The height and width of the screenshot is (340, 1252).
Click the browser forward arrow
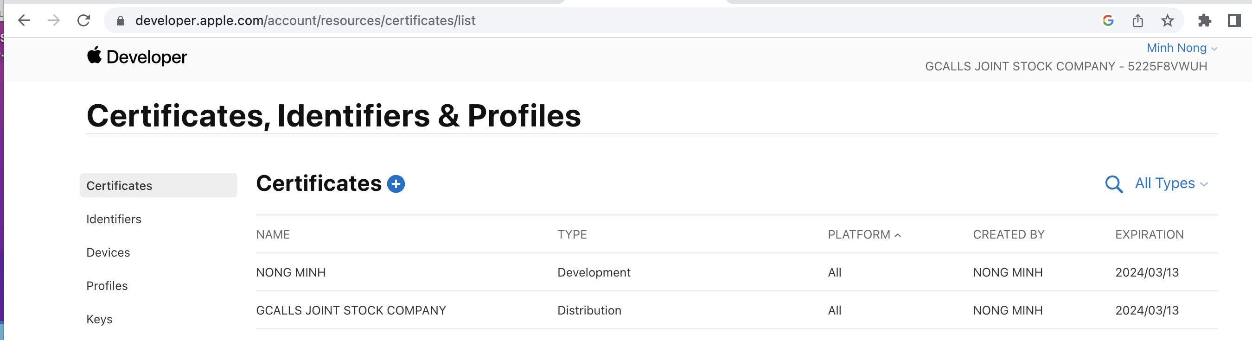[54, 20]
